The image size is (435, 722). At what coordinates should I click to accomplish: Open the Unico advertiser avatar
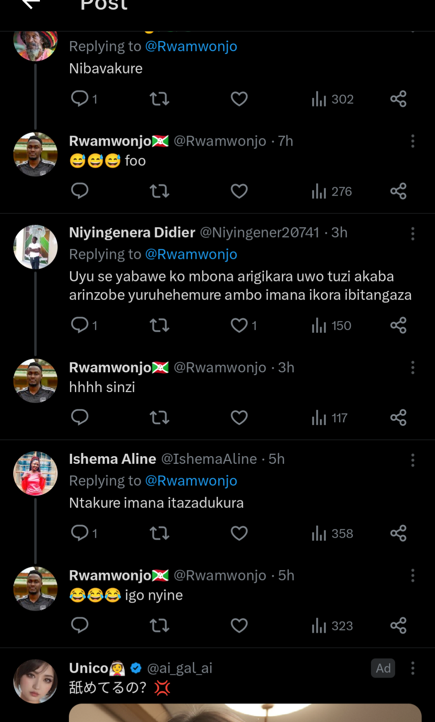[x=35, y=681]
